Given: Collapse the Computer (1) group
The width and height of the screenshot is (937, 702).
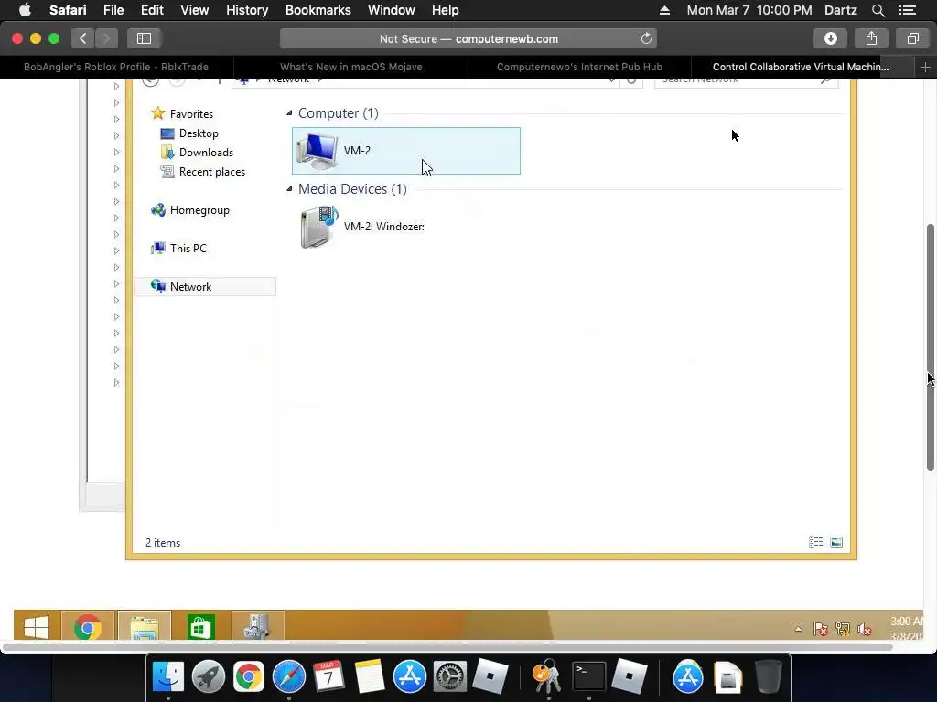Looking at the screenshot, I should 290,113.
